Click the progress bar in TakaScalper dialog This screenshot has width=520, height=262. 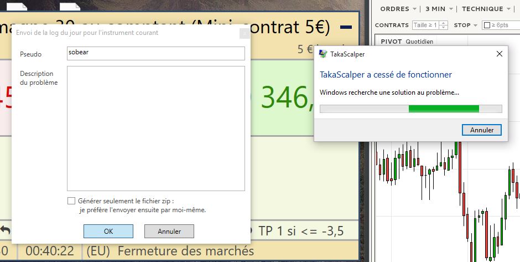[411, 109]
